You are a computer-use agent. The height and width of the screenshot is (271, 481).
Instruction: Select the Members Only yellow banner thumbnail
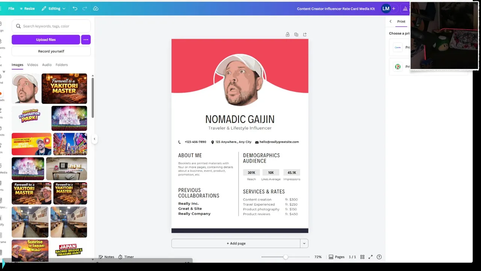point(32,144)
